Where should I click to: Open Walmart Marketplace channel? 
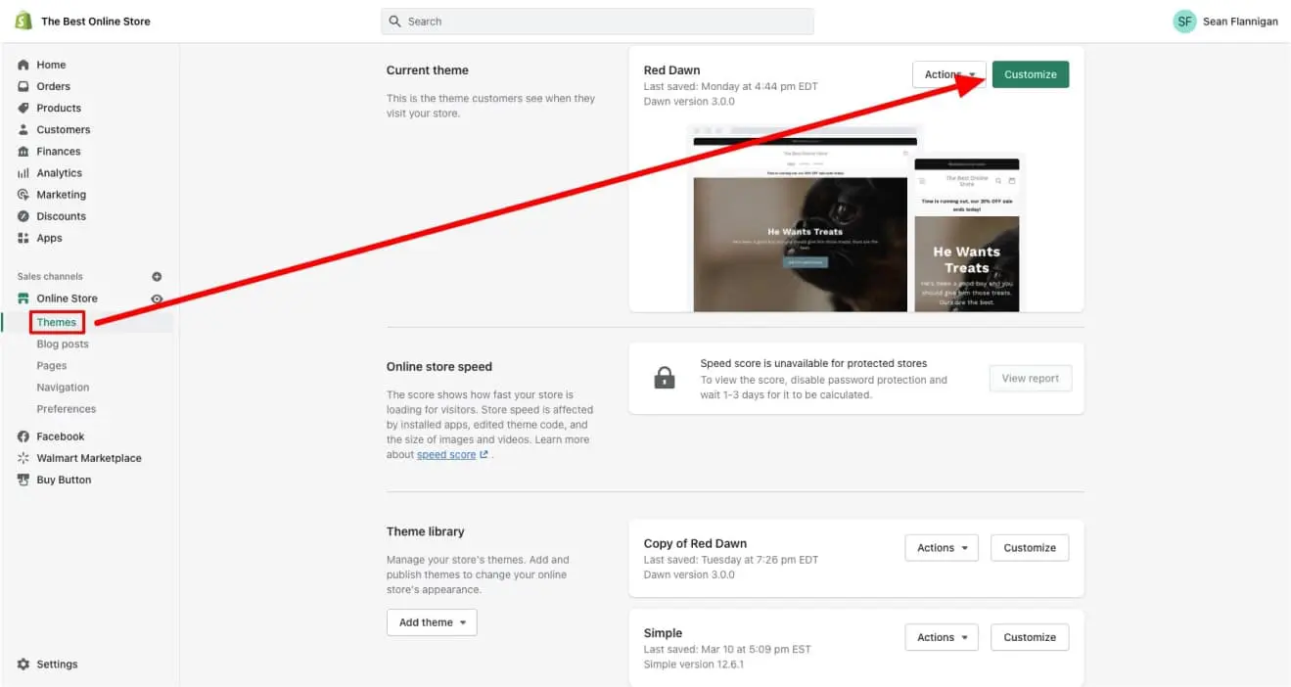point(89,458)
